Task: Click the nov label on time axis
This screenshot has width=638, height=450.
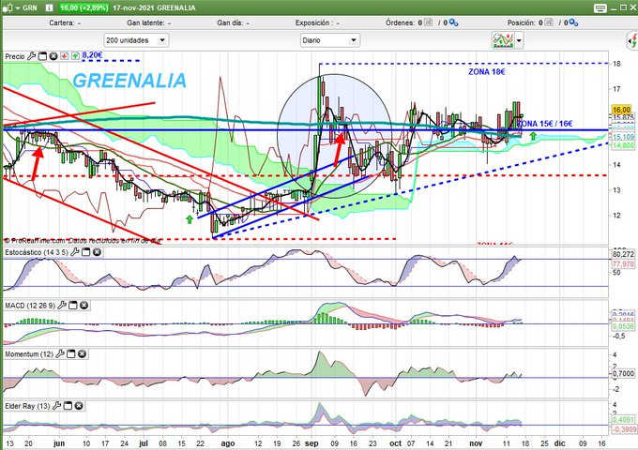Action: coord(476,443)
